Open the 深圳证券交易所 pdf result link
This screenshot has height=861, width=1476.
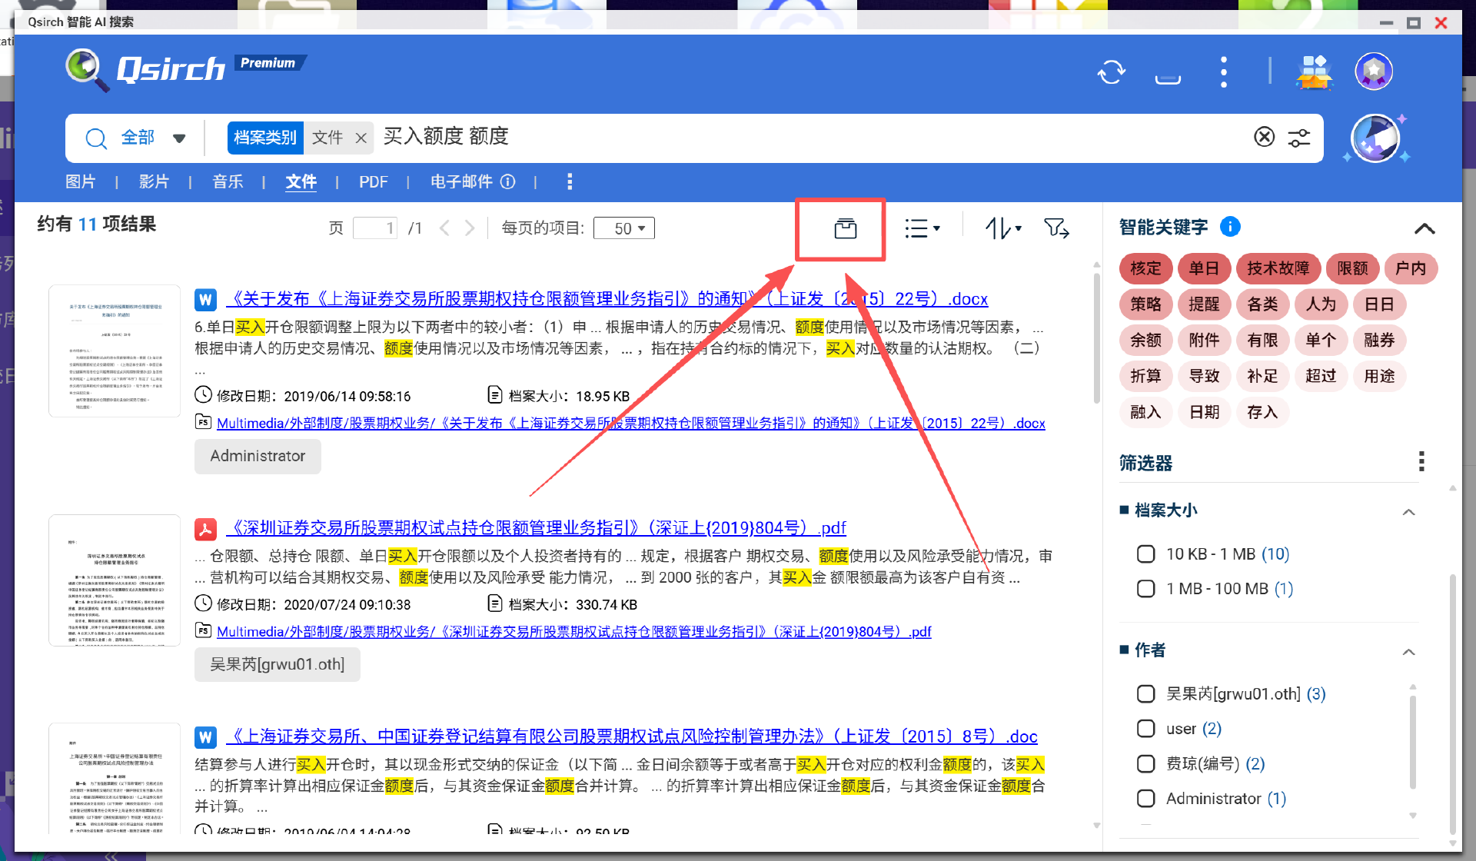click(x=538, y=528)
